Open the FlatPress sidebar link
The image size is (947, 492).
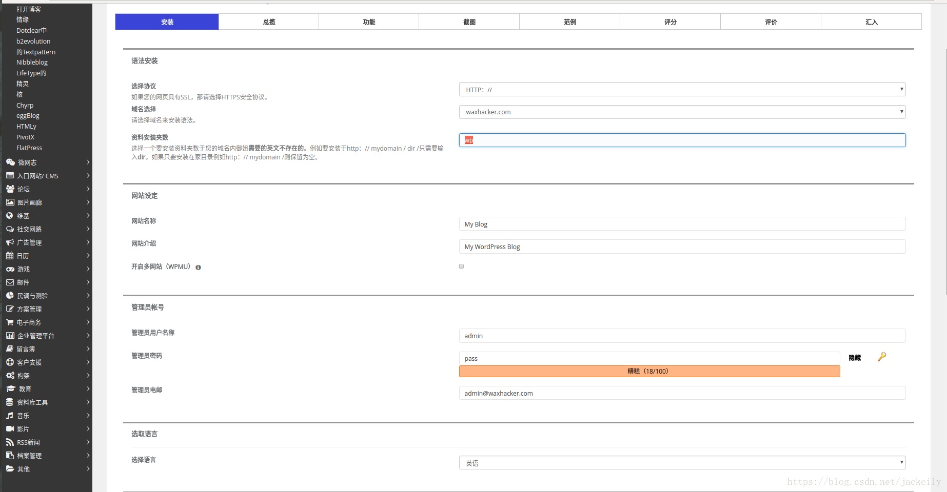pyautogui.click(x=29, y=148)
